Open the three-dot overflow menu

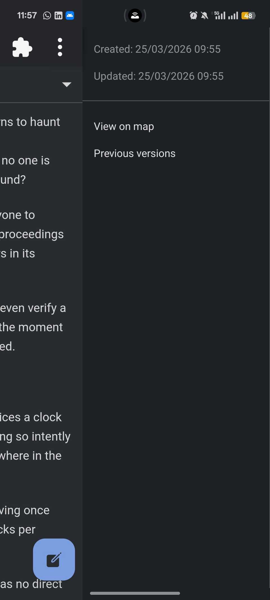coord(60,47)
